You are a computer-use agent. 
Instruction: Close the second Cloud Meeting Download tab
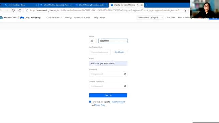coord(106,5)
